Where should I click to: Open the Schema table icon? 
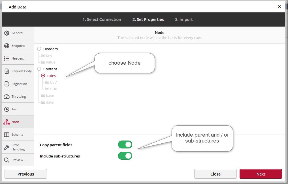click(7, 135)
